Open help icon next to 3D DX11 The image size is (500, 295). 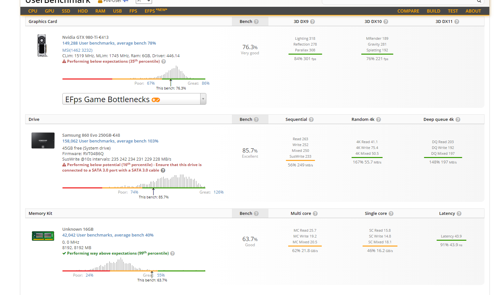tap(457, 22)
